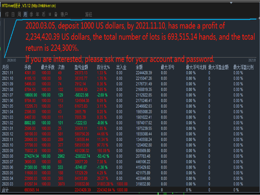
Task: Click total lots 693565.14
Action: tap(32, 190)
